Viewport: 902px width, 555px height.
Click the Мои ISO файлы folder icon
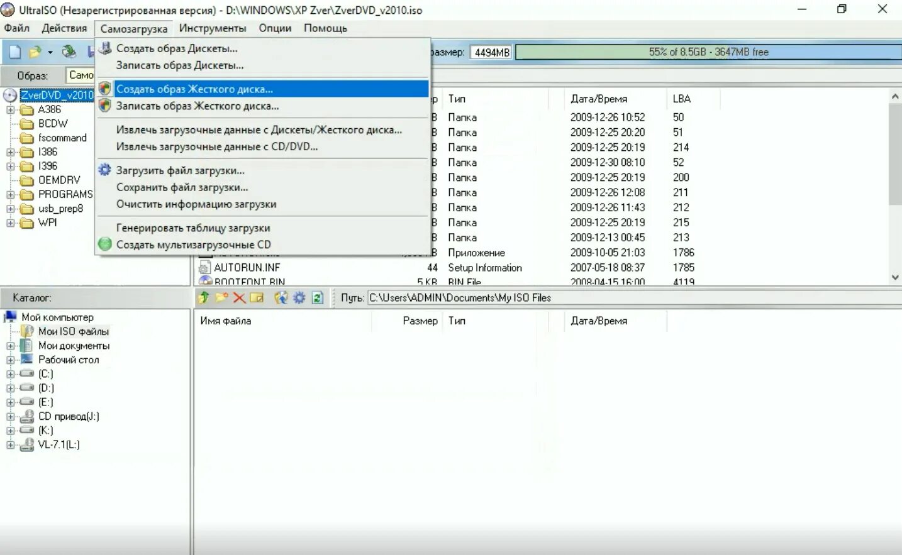[x=27, y=331]
